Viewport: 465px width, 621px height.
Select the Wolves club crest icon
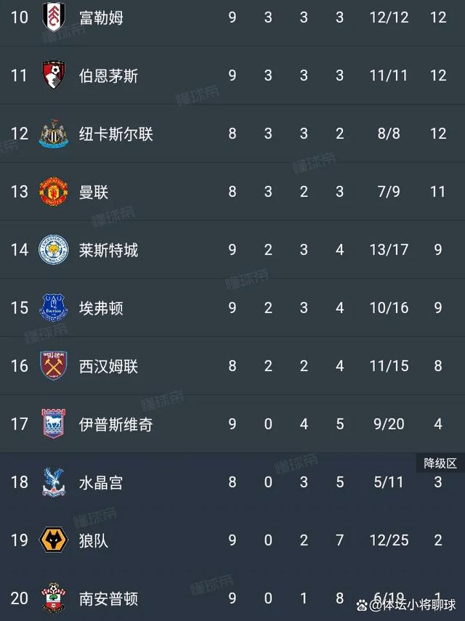point(54,540)
